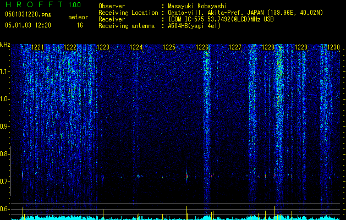This screenshot has width=346, height=220.
Task: Click the 0.9 kHz axis label
Action: pos(4,127)
